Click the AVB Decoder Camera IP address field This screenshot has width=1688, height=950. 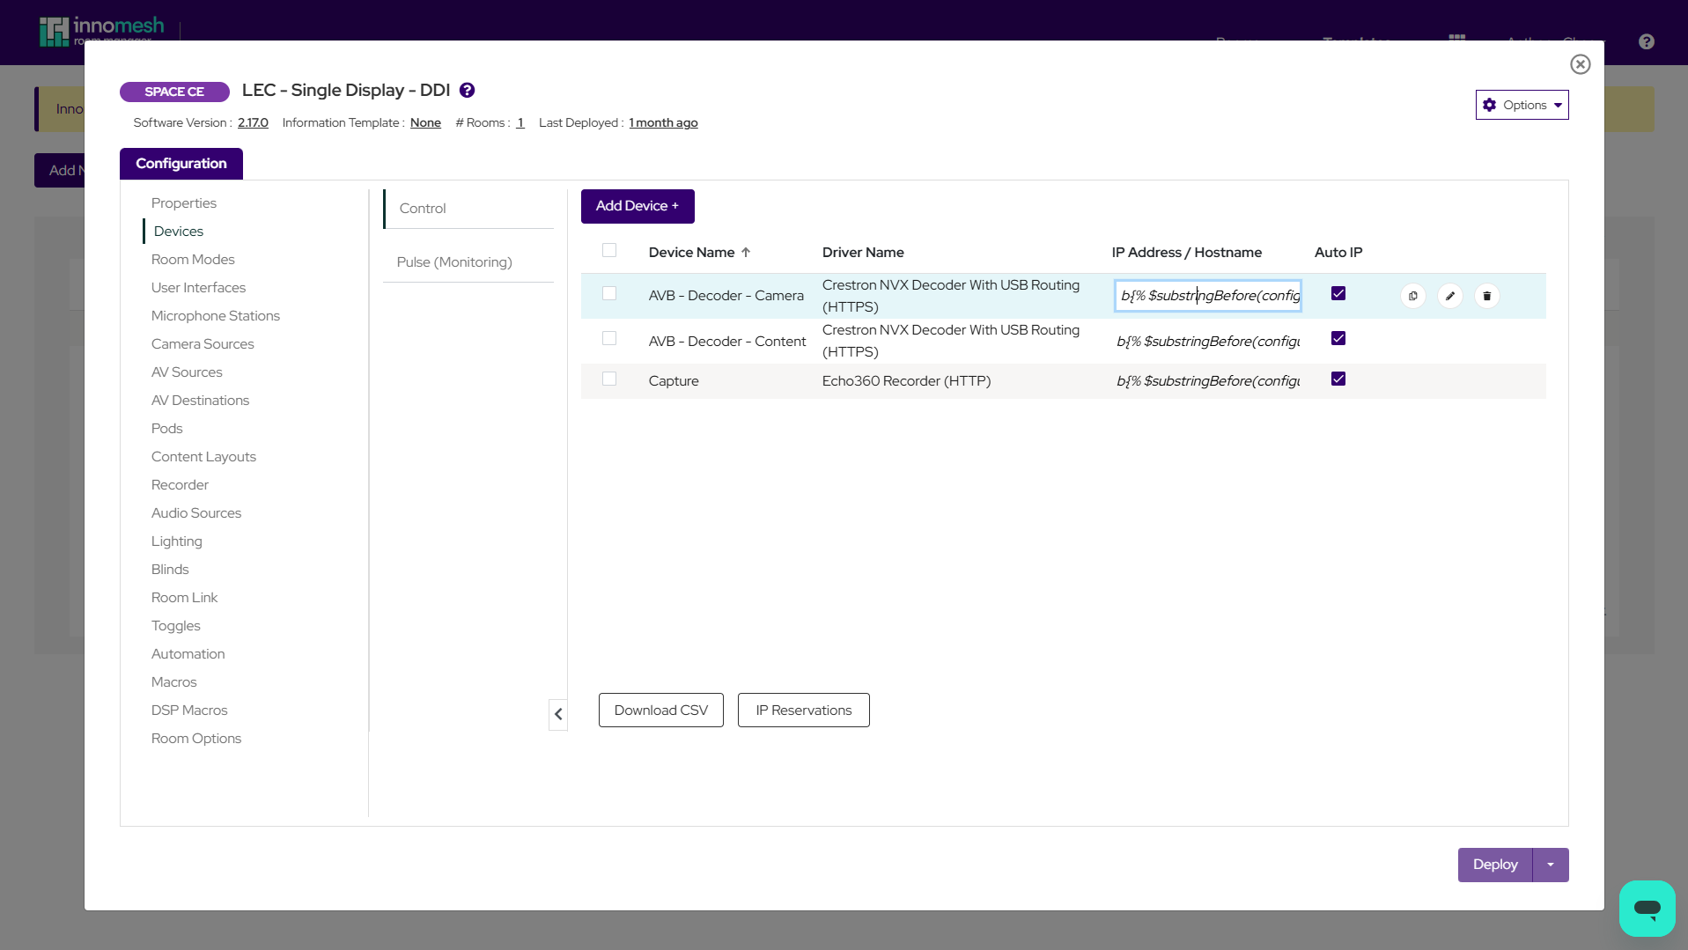[1207, 296]
